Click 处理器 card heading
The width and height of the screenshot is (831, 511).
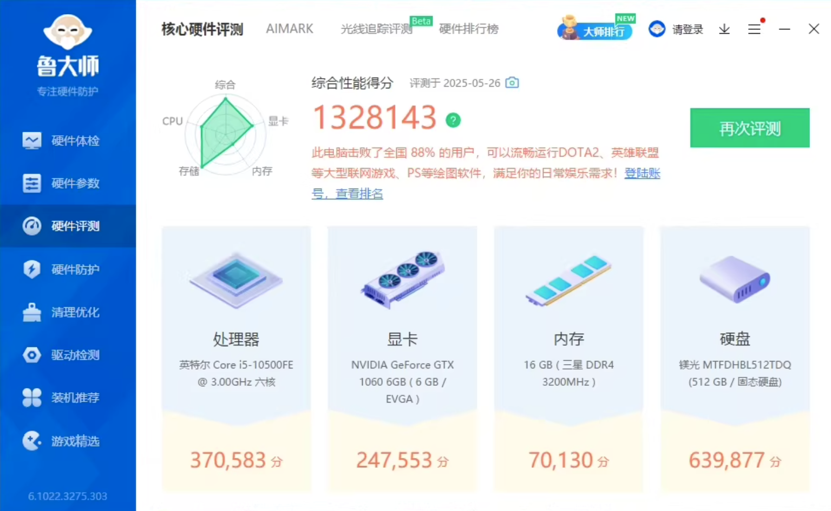236,340
